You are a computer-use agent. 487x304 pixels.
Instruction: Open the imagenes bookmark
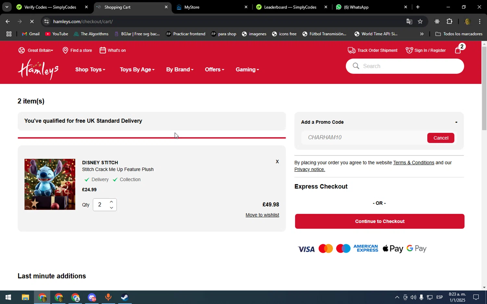coord(254,34)
